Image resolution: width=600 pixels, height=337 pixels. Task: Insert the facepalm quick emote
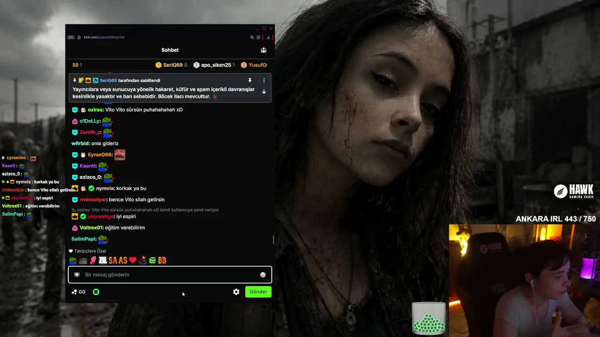[83, 260]
